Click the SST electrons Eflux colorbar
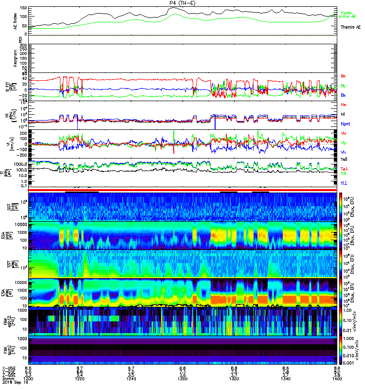The width and height of the screenshot is (365, 389). pyautogui.click(x=341, y=264)
